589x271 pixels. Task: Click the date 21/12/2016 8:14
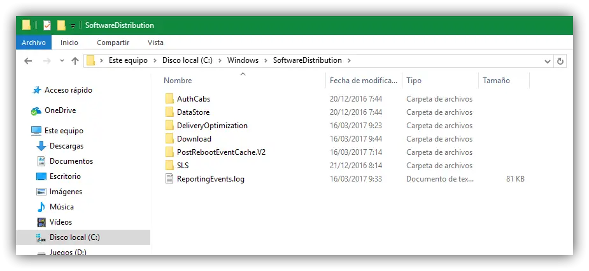[356, 166]
